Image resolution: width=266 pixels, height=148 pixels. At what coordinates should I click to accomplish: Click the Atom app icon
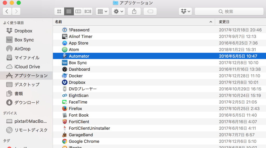pos(64,50)
